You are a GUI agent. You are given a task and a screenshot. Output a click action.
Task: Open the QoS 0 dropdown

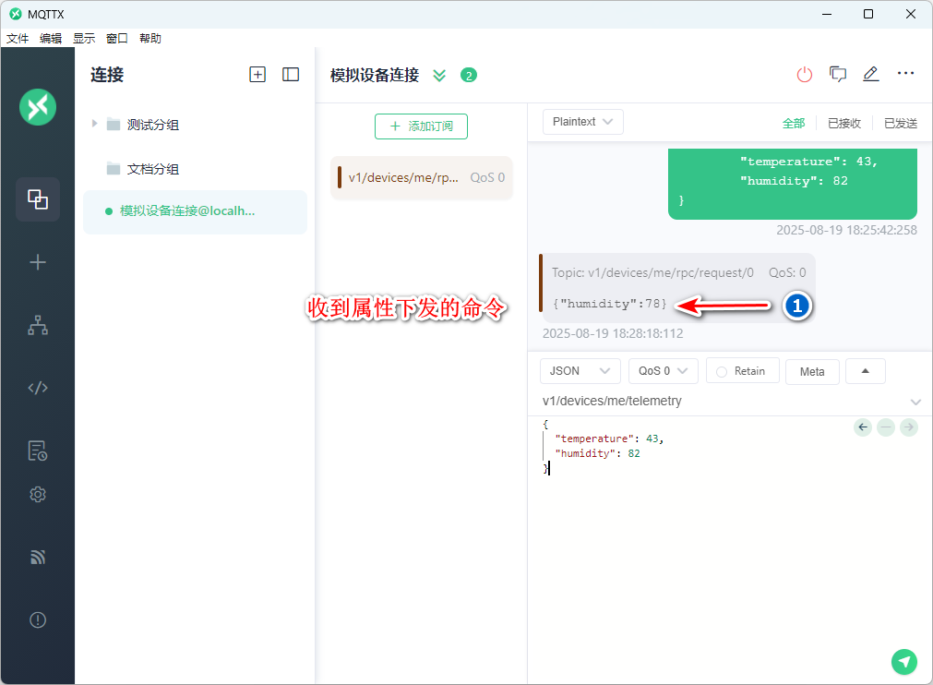click(x=663, y=371)
